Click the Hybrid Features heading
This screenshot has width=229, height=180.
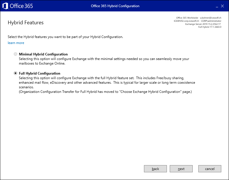(26, 23)
